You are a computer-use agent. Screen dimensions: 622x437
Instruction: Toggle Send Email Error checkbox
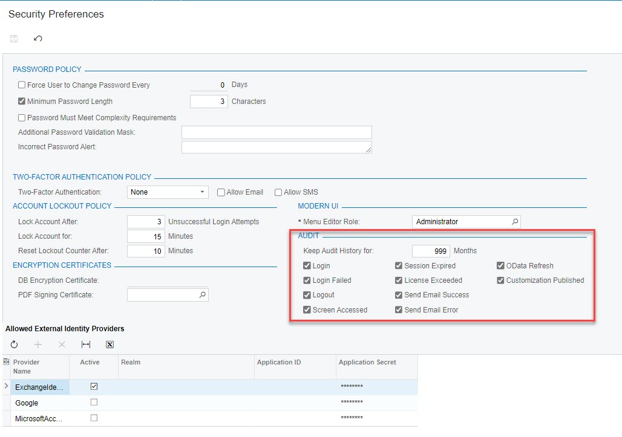pos(399,310)
